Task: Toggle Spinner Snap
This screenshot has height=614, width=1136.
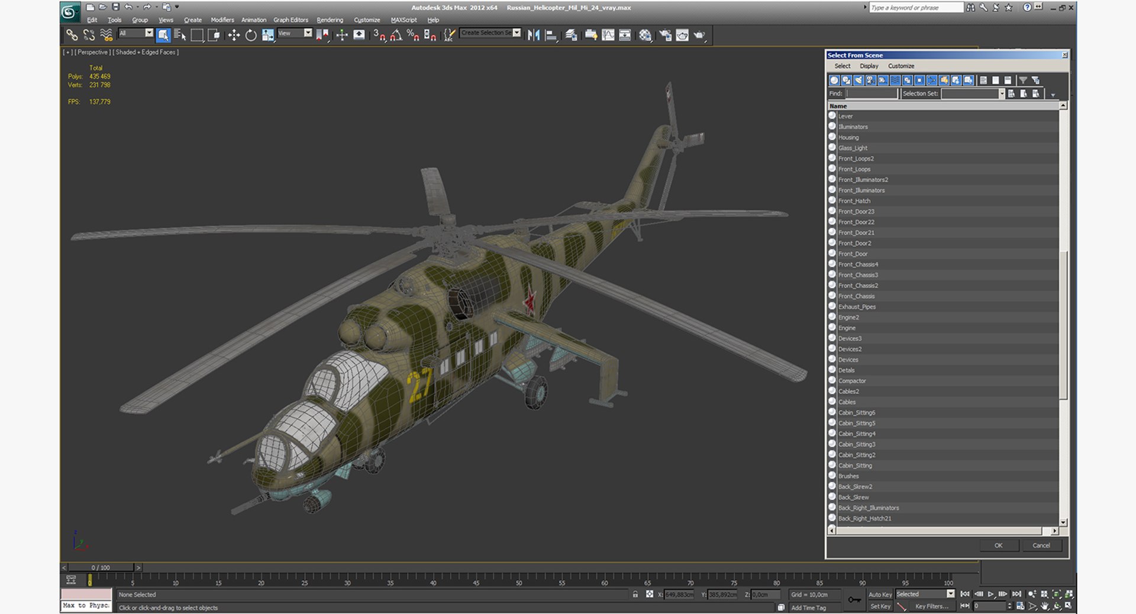Action: point(430,35)
